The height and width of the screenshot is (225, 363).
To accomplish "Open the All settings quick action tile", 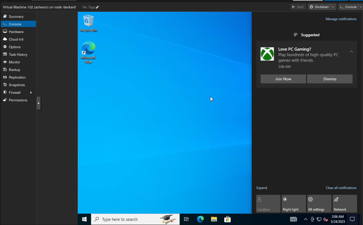I will 319,204.
